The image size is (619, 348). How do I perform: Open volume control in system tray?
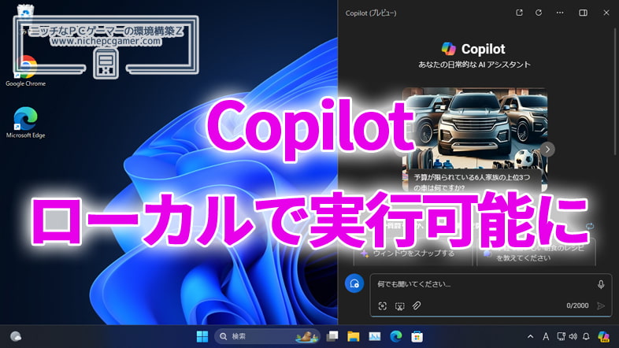click(x=573, y=336)
